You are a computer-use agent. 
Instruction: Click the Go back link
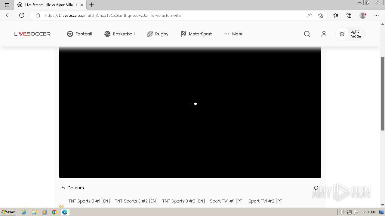(73, 188)
